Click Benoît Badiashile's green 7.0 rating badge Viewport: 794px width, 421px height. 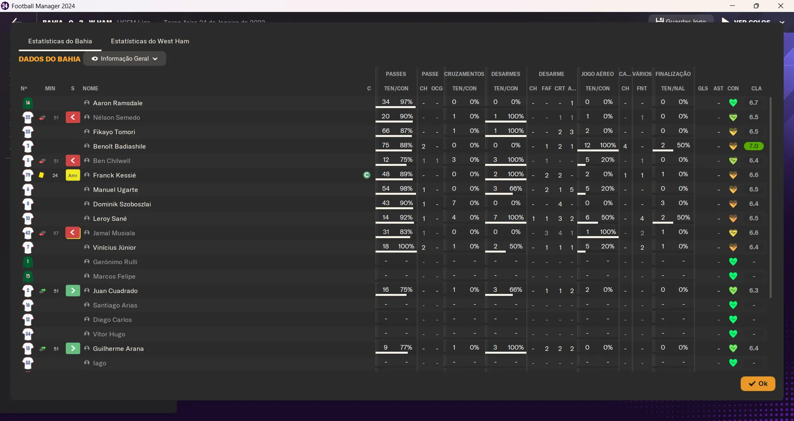(753, 146)
